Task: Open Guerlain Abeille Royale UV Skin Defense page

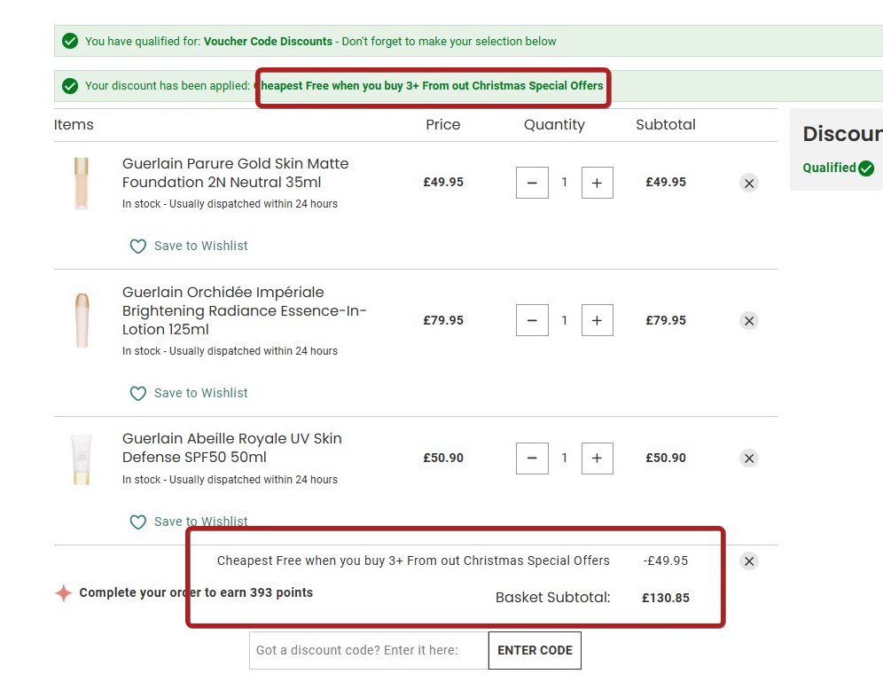Action: point(231,448)
